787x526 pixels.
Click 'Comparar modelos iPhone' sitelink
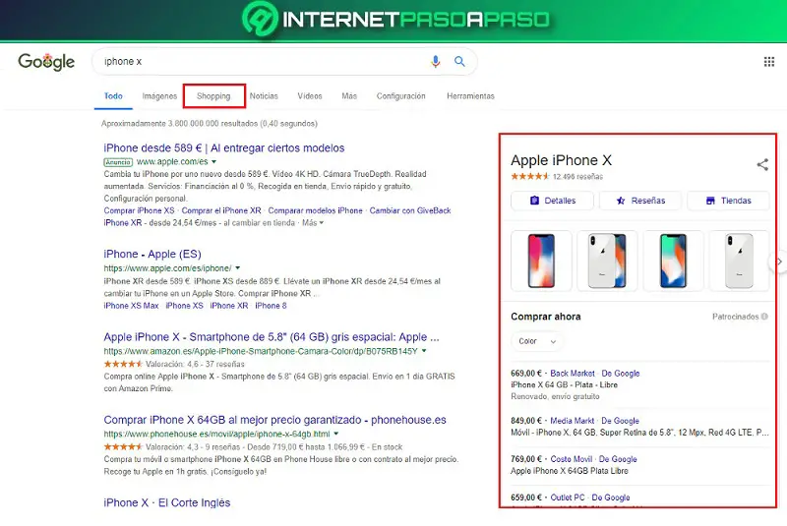tap(315, 210)
